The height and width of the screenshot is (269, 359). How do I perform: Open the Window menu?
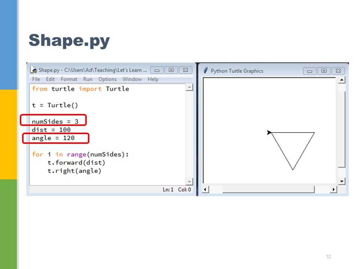132,79
